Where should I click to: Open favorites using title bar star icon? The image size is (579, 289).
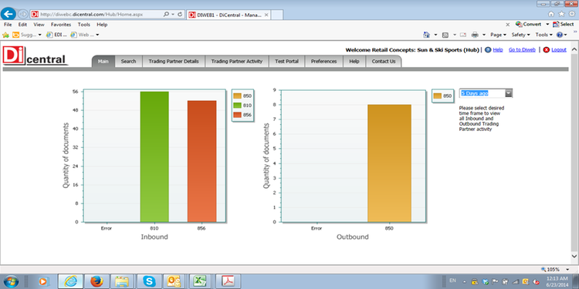coord(562,14)
